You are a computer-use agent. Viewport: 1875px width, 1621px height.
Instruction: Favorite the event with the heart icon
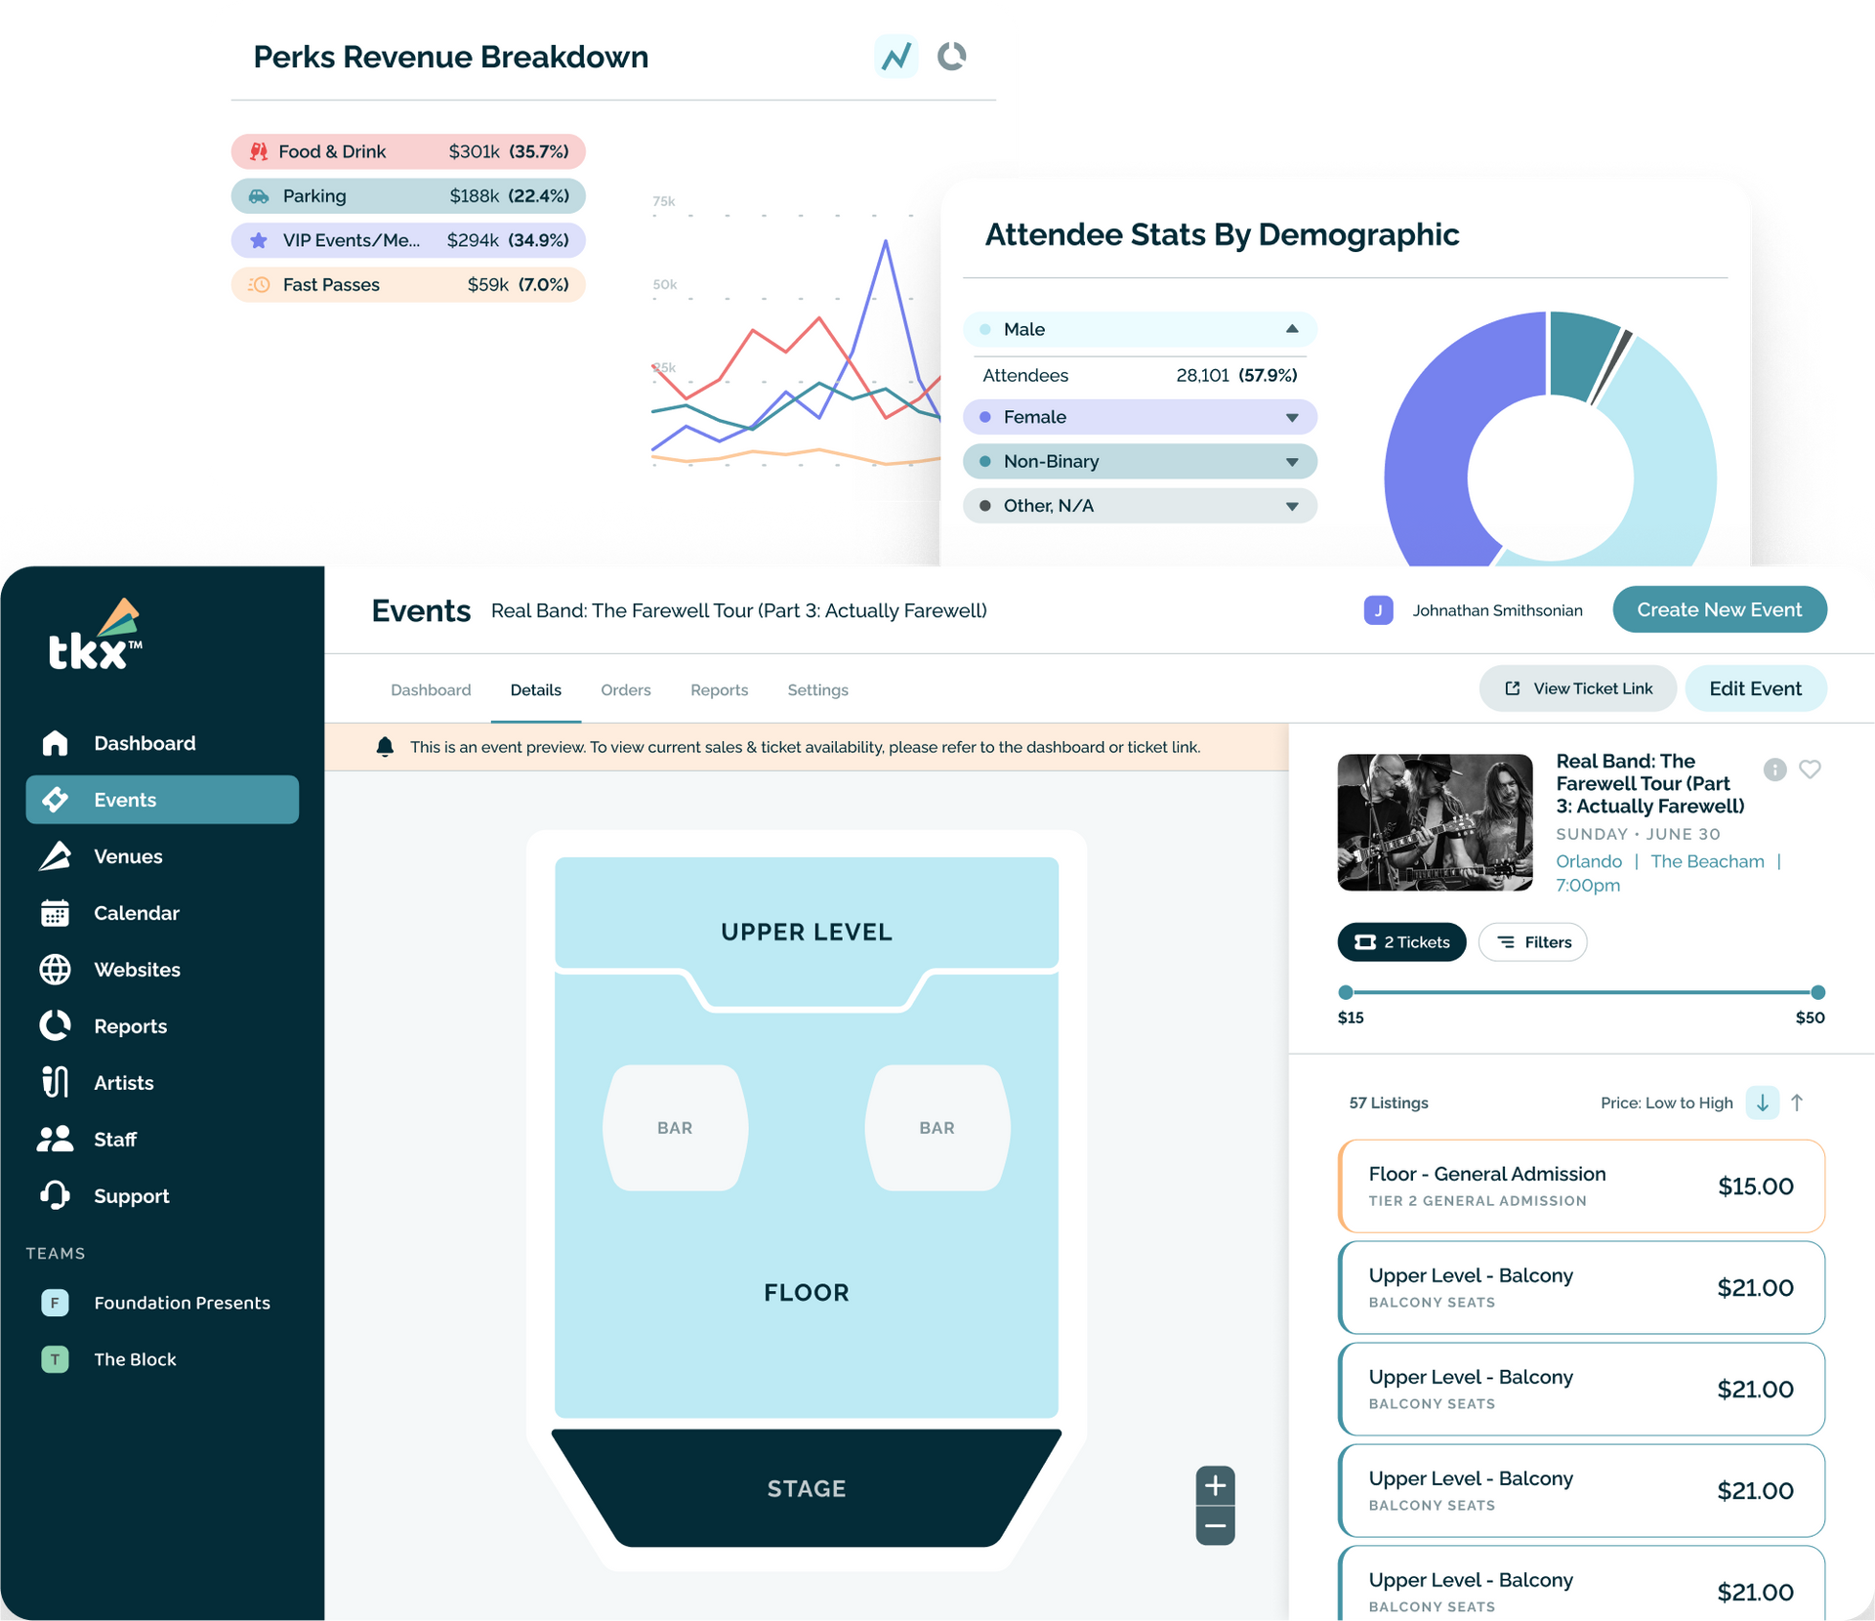pos(1810,769)
